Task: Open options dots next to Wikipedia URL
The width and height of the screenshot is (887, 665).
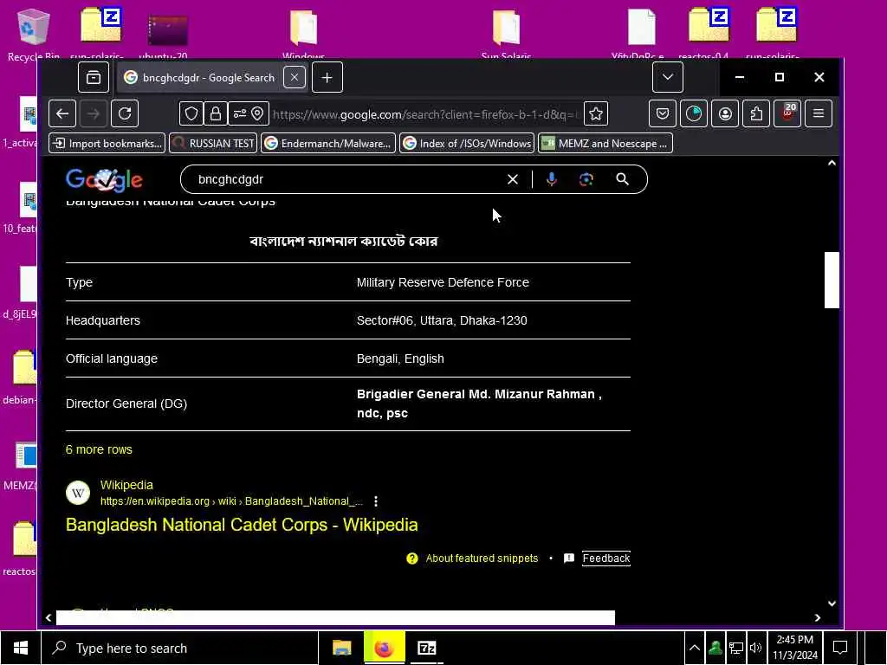Action: [376, 501]
